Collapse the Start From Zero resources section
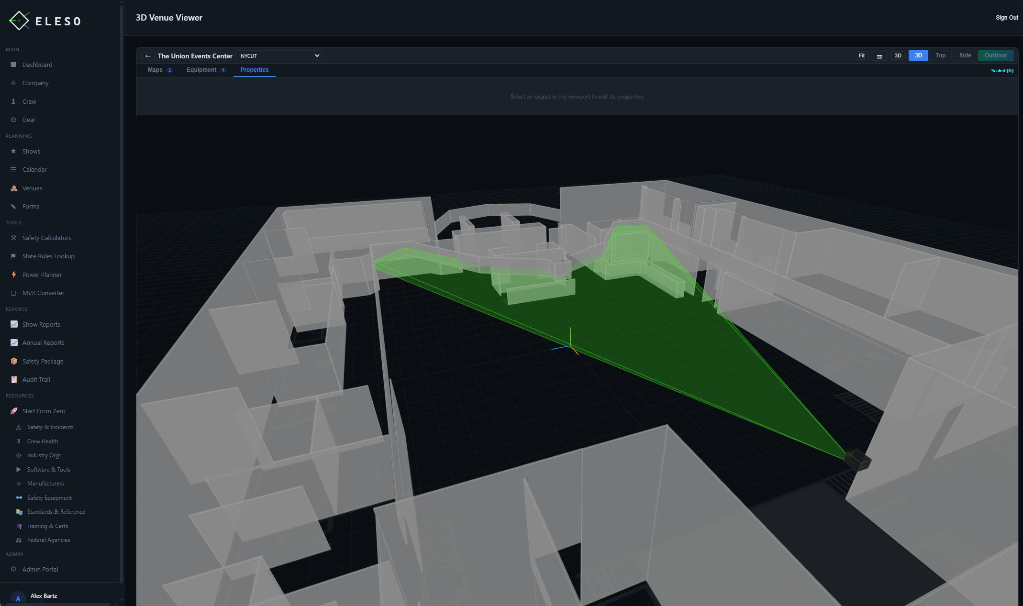 44,411
